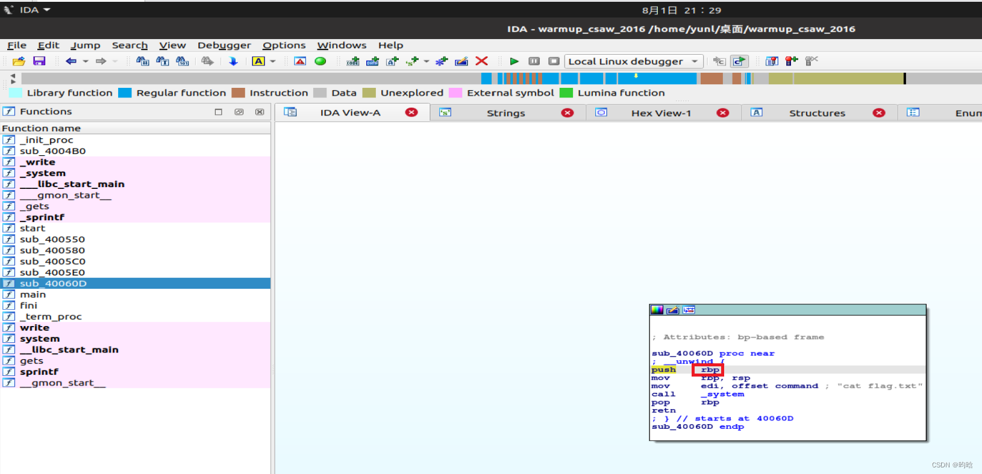This screenshot has width=982, height=474.
Task: Close the Structures tab
Action: [879, 112]
